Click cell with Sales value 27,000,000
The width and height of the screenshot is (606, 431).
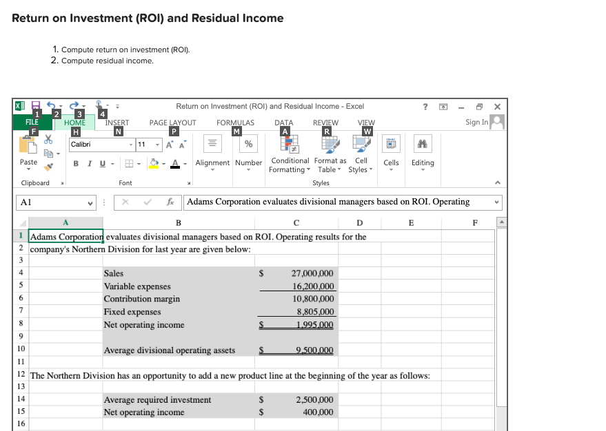coord(296,273)
